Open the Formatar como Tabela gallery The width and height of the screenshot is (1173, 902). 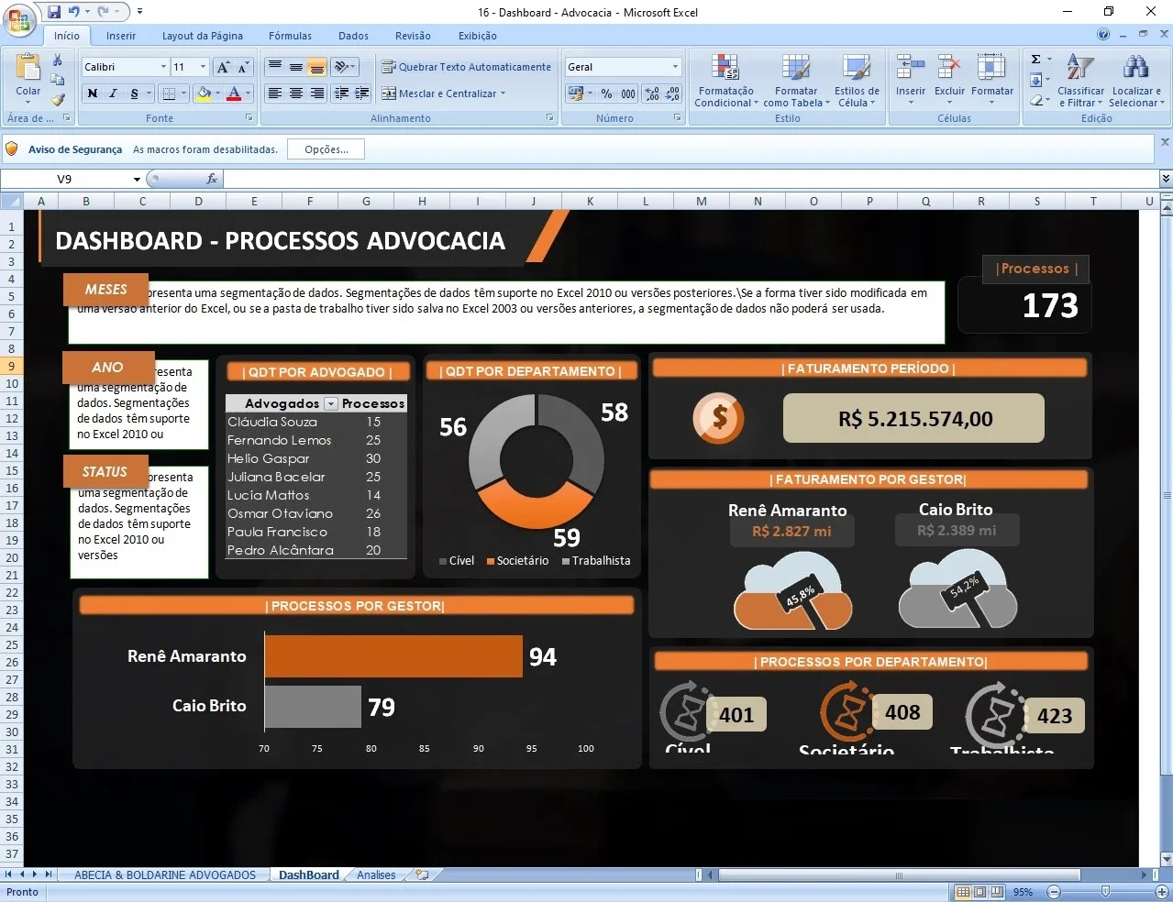(796, 81)
